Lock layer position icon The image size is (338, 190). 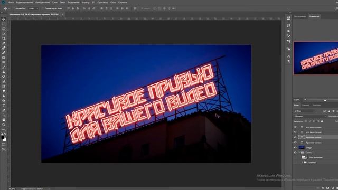(x=314, y=121)
